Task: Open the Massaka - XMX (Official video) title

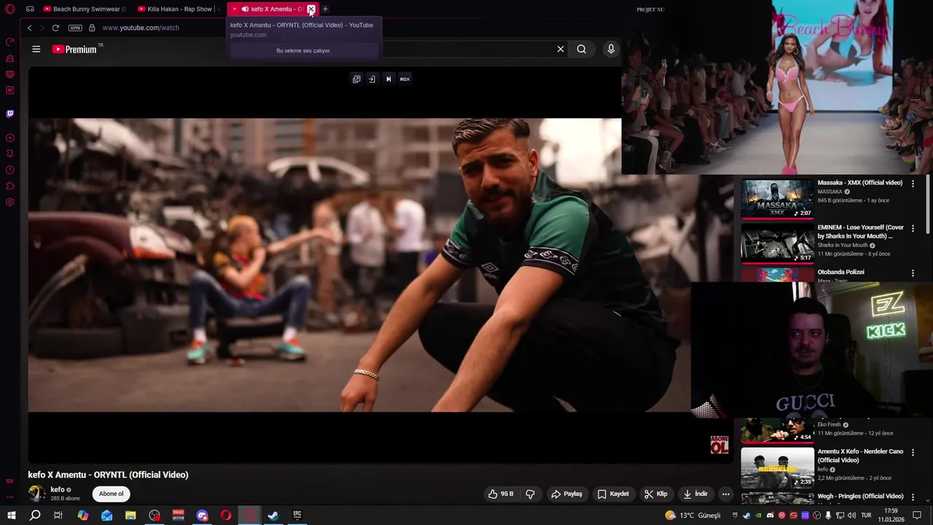Action: (x=860, y=183)
